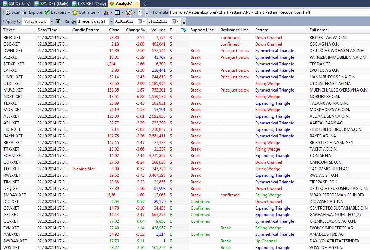Select the BIO3-XET ticker row
This screenshot has width=370, height=250.
coord(185,37)
